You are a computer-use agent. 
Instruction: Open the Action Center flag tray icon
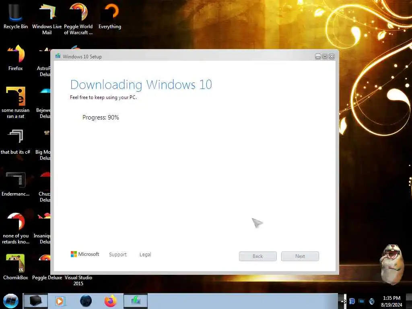coord(352,301)
